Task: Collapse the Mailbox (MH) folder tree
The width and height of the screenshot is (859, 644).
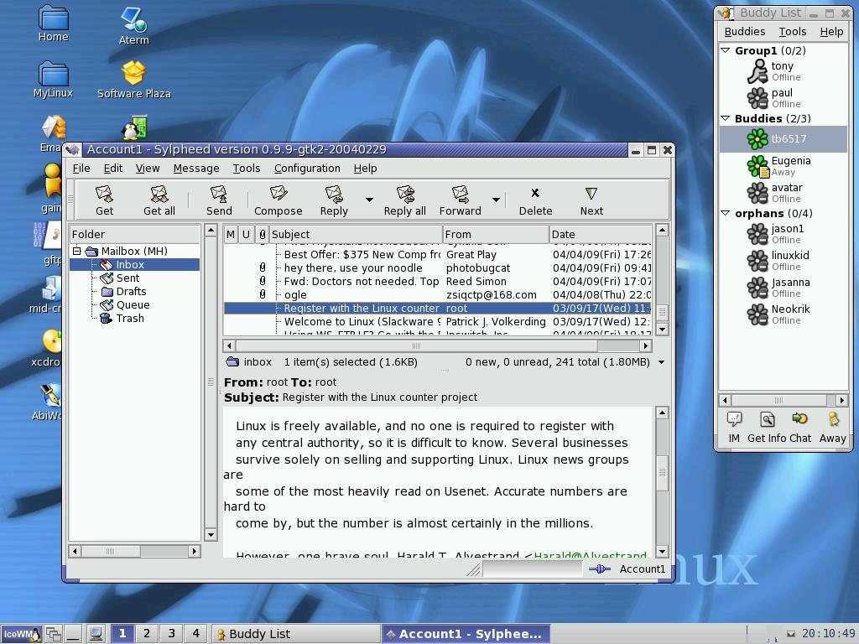Action: click(77, 251)
